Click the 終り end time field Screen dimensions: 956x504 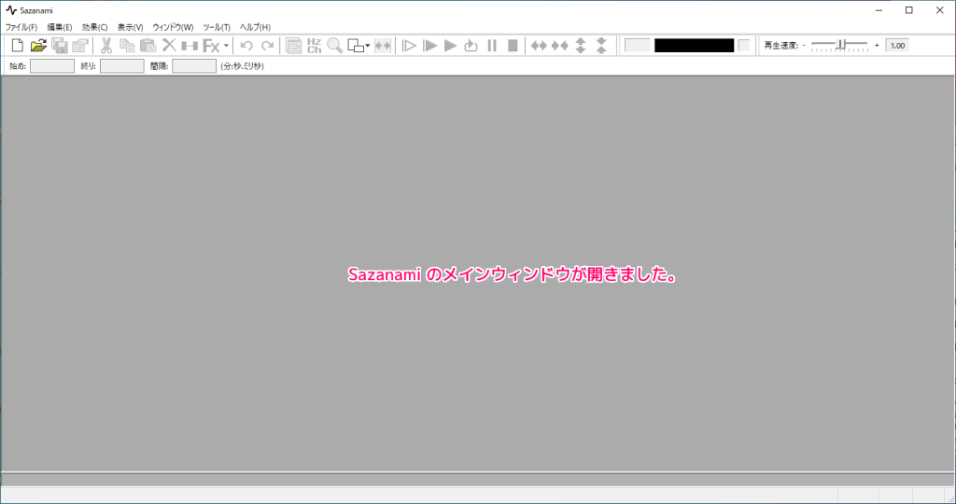[x=122, y=66]
